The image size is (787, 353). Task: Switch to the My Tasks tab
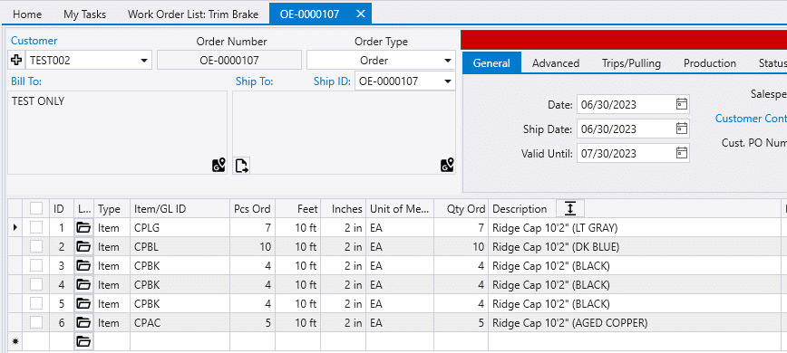85,14
